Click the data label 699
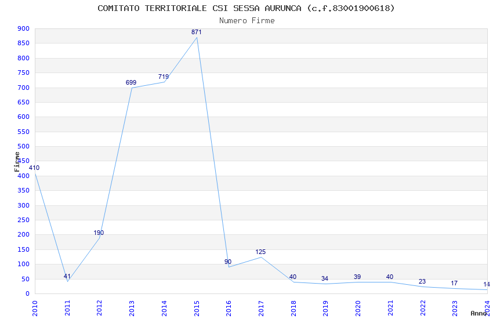Image resolution: width=493 pixels, height=319 pixels. (131, 83)
